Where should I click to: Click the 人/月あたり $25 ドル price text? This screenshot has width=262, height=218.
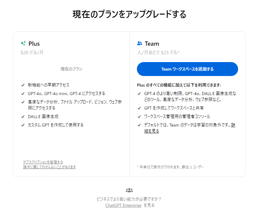[158, 52]
